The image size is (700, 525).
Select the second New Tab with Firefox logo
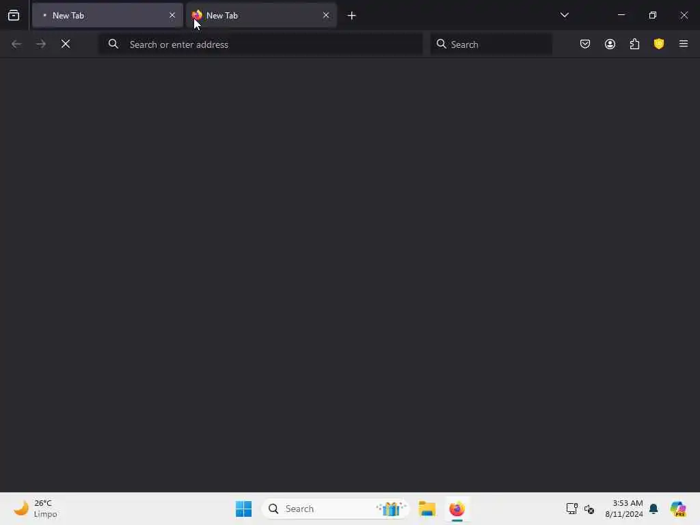point(261,15)
